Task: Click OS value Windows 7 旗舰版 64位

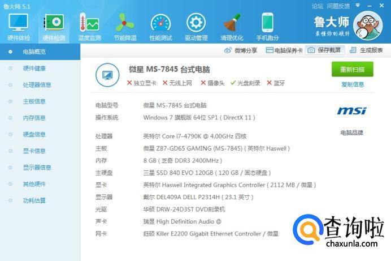Action: coord(199,118)
